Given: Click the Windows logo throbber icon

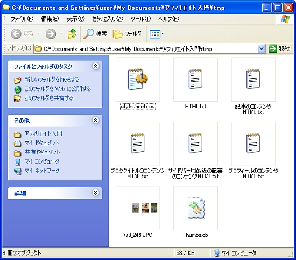Looking at the screenshot, I should pos(285,19).
